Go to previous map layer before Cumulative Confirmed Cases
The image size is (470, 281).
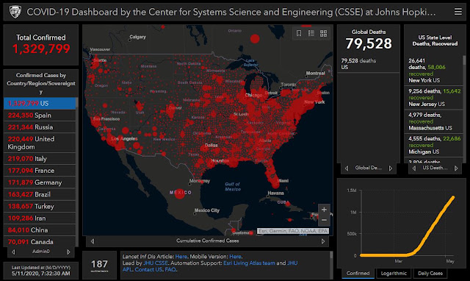(x=93, y=241)
